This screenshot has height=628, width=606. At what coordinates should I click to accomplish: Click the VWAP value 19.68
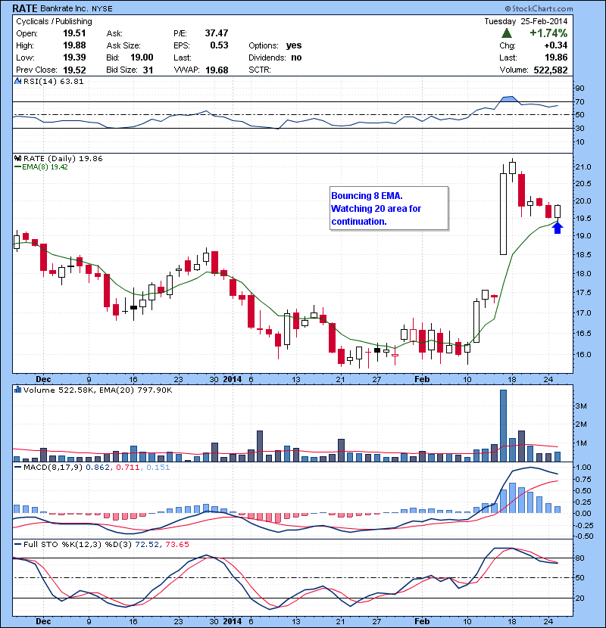217,70
